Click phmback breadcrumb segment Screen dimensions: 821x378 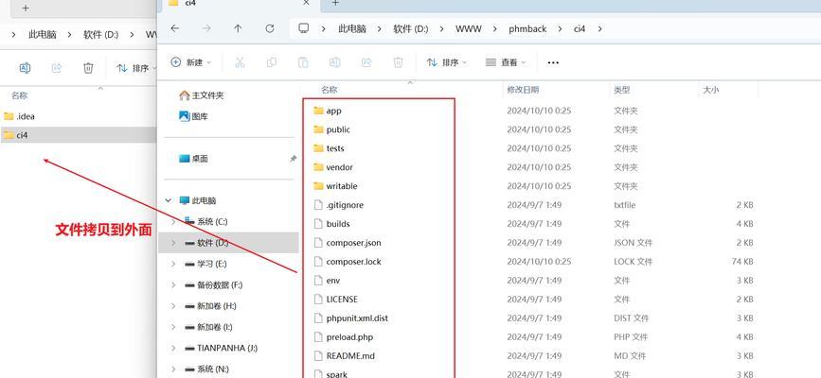click(527, 28)
